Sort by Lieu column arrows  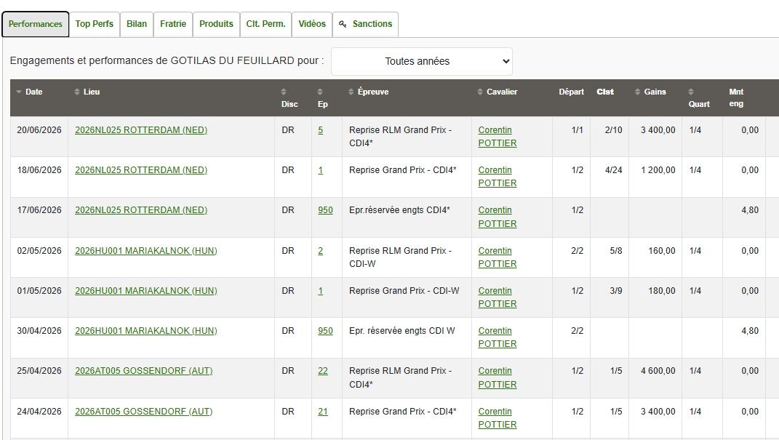tap(77, 92)
